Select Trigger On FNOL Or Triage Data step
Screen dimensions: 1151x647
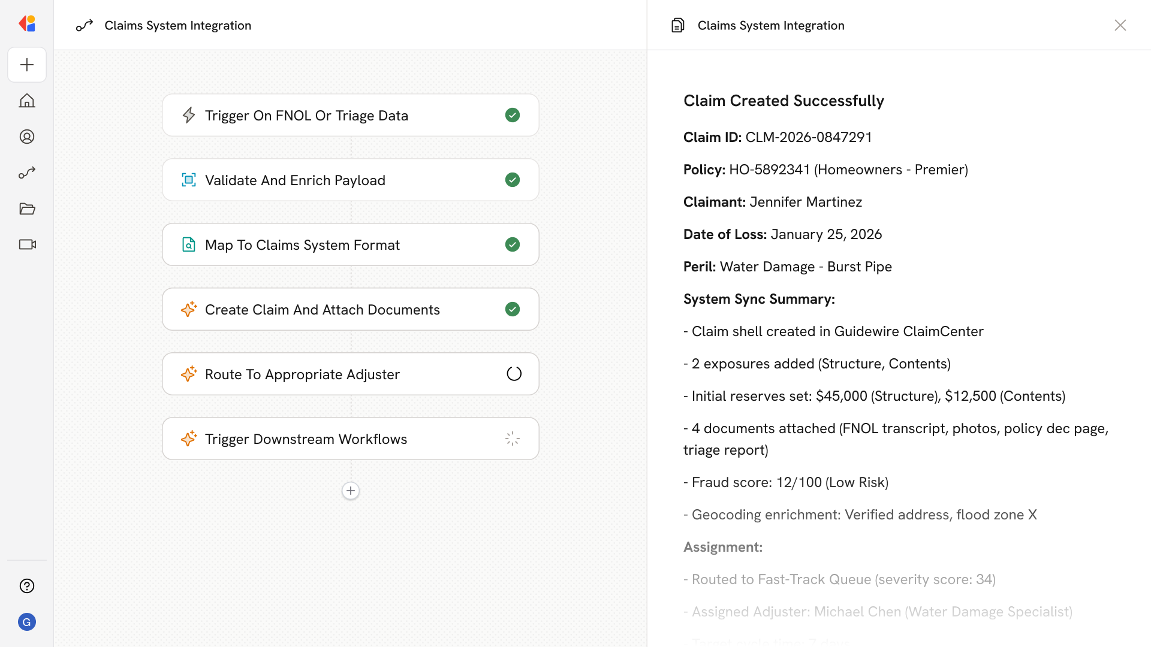(x=306, y=116)
